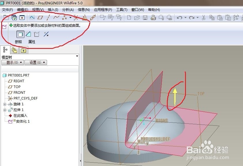Select the Sketch datum curve tool

pos(32,18)
